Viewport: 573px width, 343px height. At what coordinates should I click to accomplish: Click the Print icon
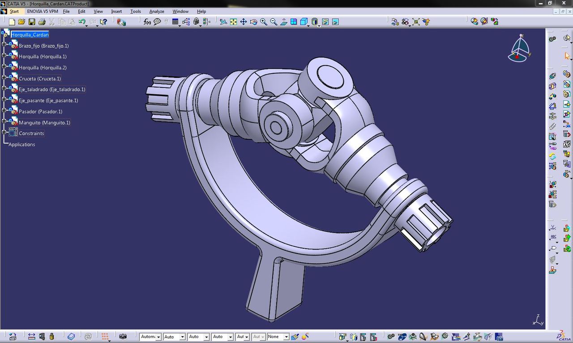click(42, 21)
